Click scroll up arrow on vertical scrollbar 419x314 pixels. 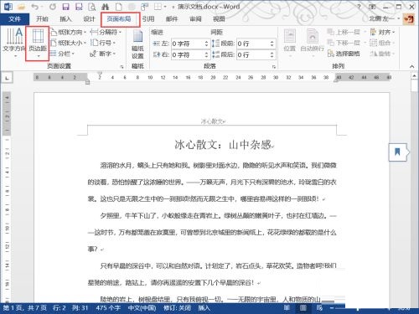(415, 76)
